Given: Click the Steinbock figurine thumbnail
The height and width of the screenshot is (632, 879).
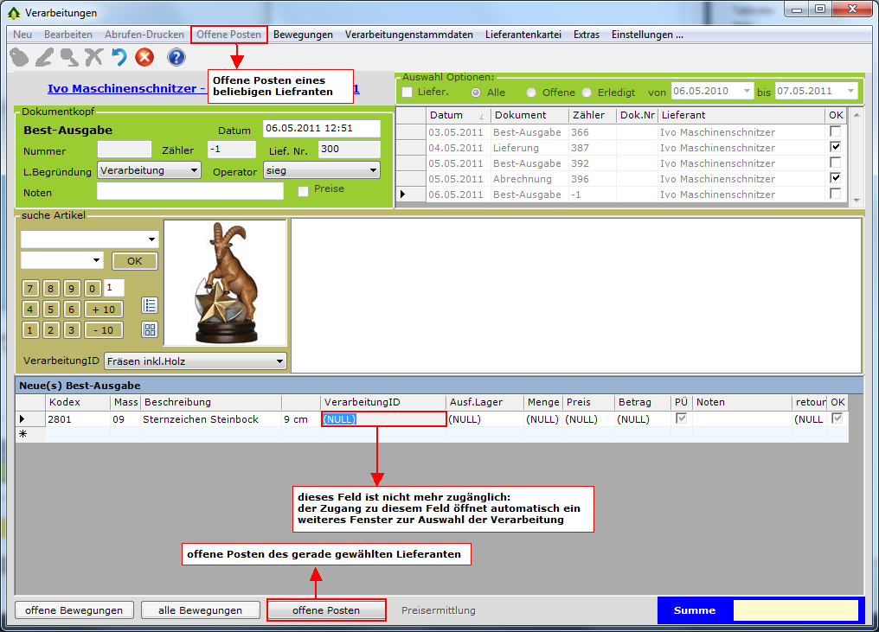Looking at the screenshot, I should point(225,283).
